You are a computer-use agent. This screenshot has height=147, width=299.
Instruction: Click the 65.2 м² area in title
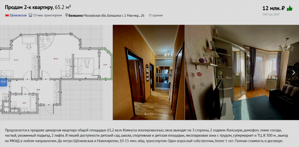(x=63, y=7)
